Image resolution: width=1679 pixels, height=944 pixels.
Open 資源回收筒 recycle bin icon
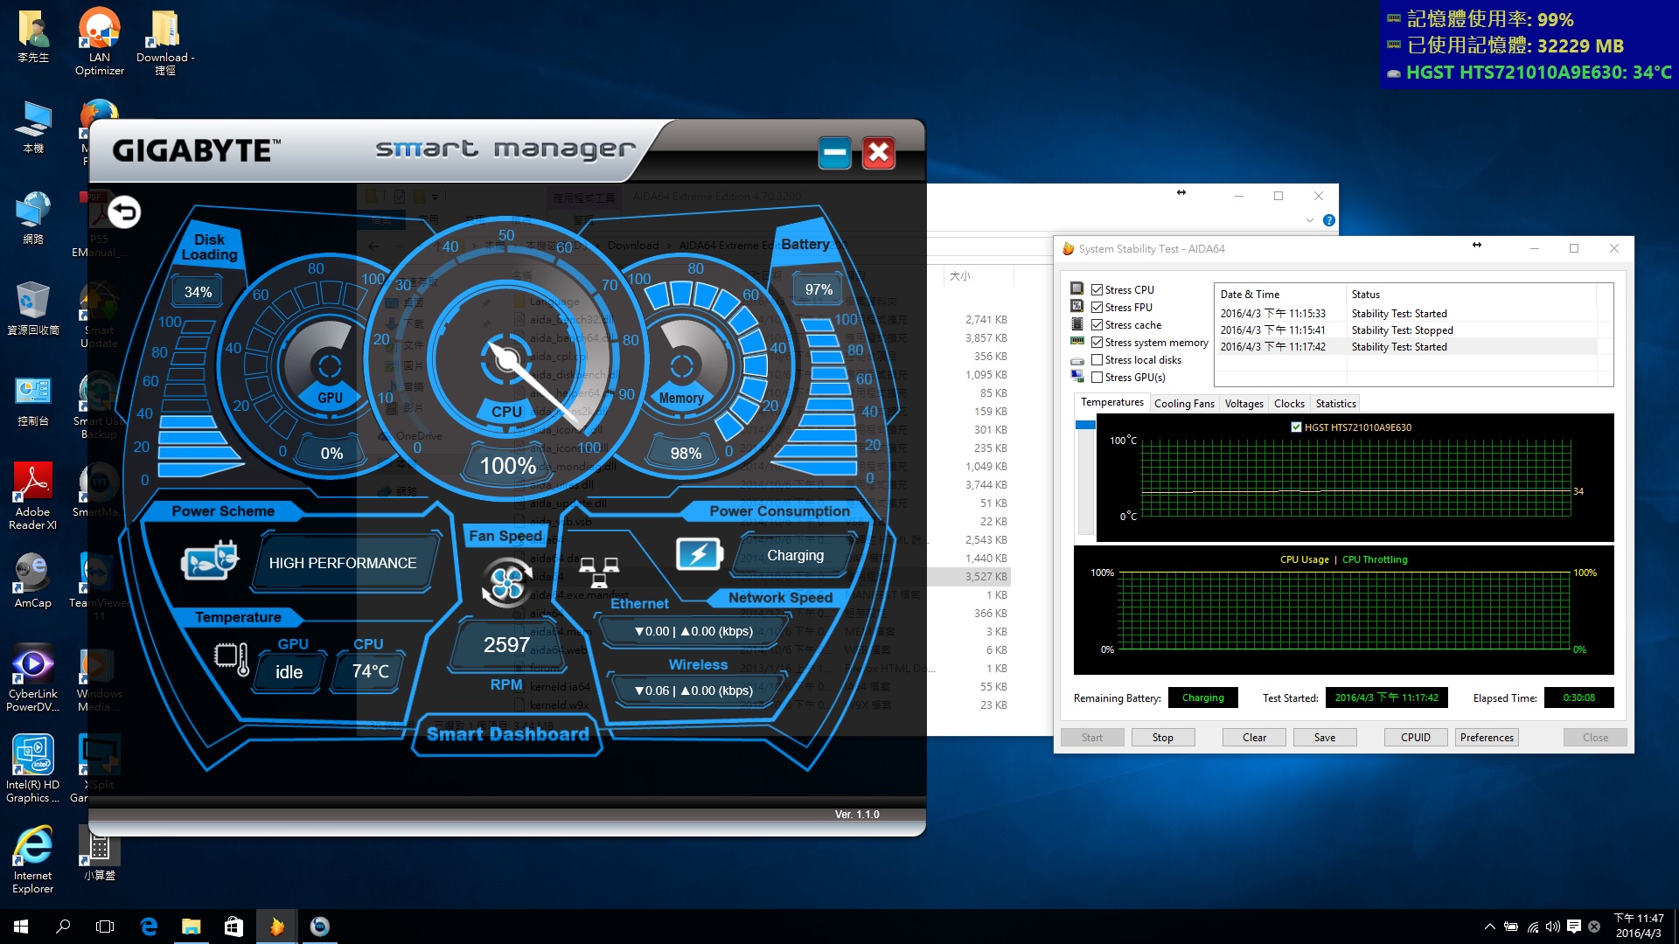pyautogui.click(x=33, y=309)
